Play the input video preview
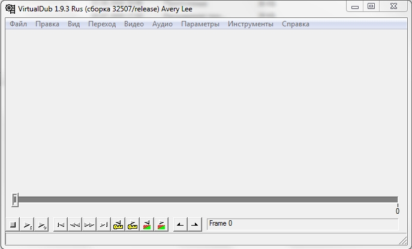Screen dimensions: 412x249 (27, 224)
